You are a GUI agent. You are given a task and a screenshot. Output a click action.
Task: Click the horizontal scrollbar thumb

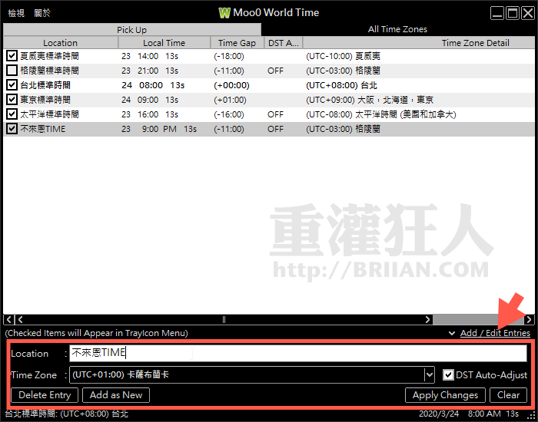(478, 320)
